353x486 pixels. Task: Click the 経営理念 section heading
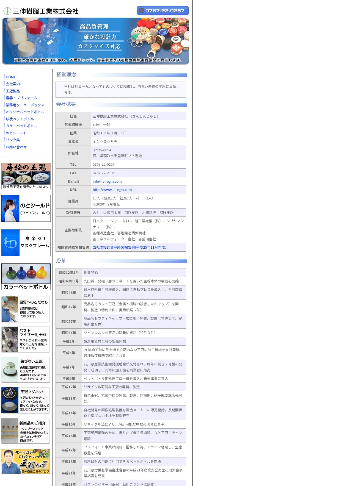click(x=66, y=74)
